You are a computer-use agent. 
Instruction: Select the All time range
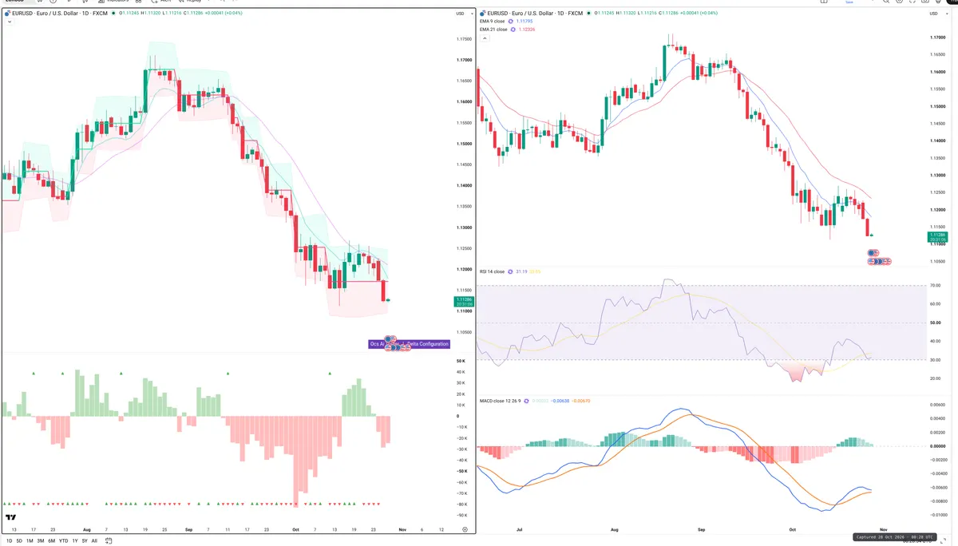click(94, 540)
